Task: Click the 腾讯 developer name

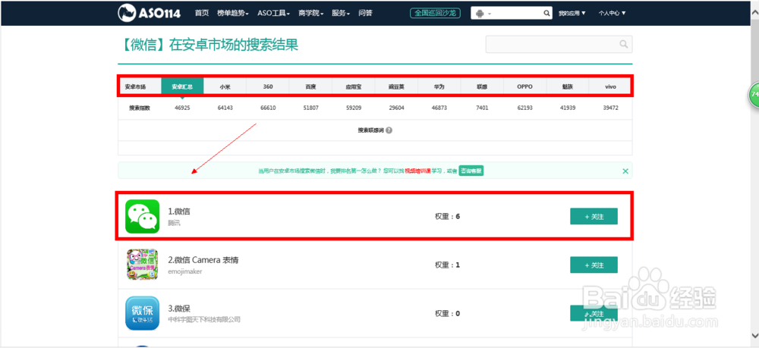Action: 174,224
